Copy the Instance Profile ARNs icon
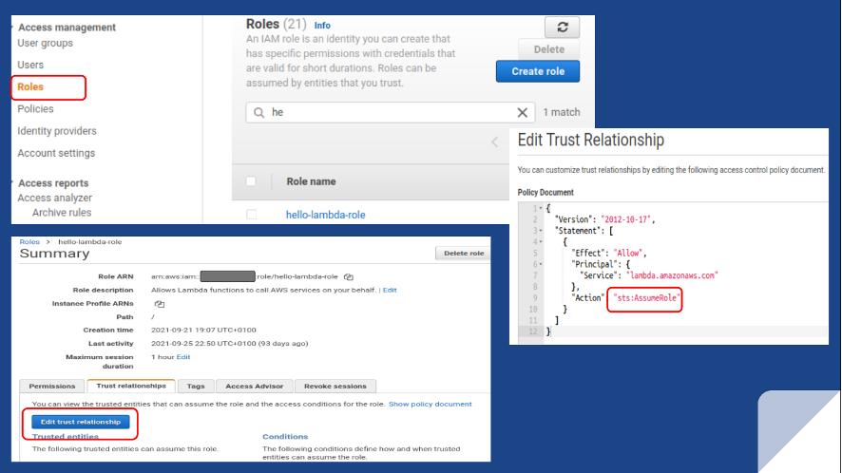The height and width of the screenshot is (473, 842). 160,303
